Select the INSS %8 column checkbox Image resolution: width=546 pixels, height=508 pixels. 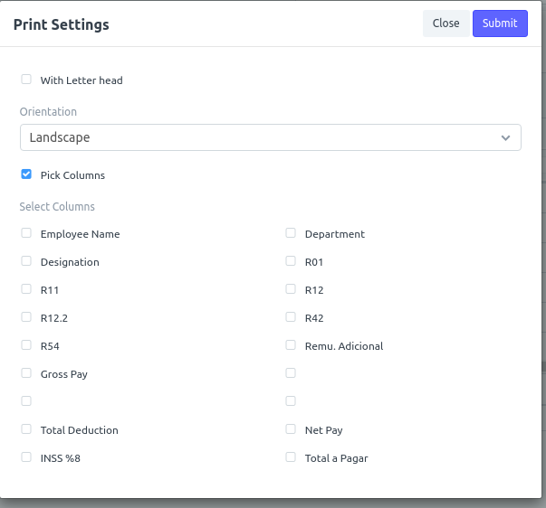pos(26,457)
